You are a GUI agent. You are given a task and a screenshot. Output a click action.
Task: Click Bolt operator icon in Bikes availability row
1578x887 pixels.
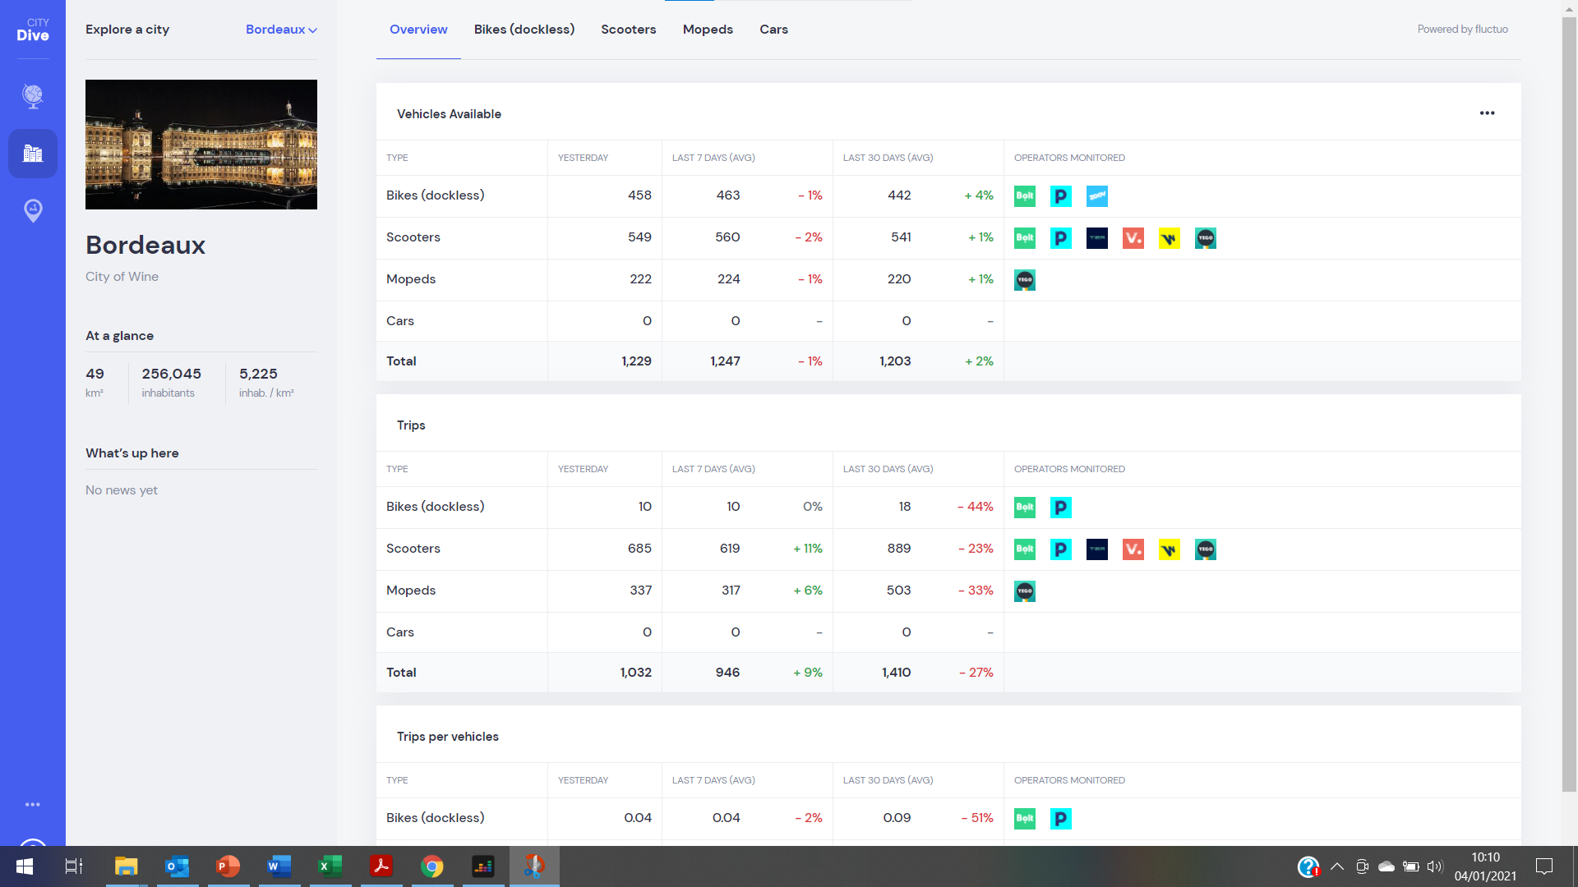click(1025, 196)
